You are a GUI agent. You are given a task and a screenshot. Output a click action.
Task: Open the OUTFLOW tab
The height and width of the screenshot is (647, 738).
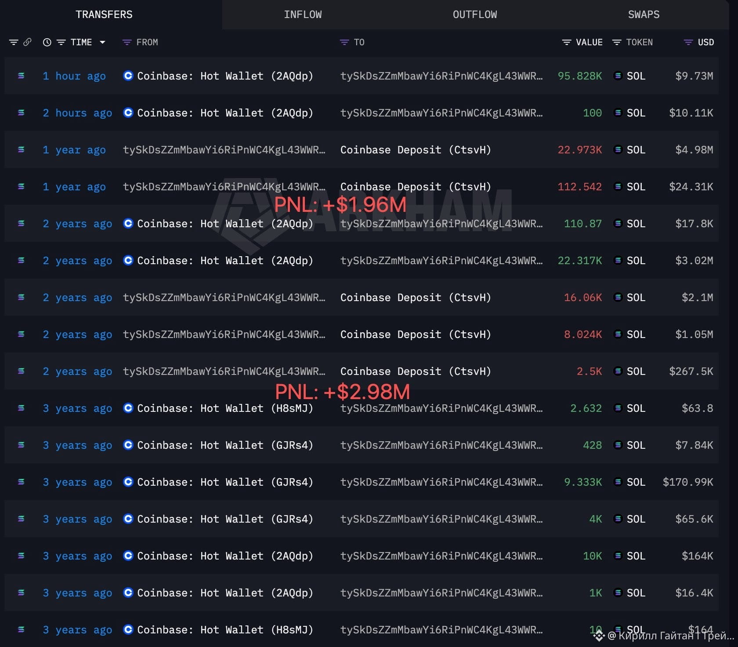[x=475, y=15]
